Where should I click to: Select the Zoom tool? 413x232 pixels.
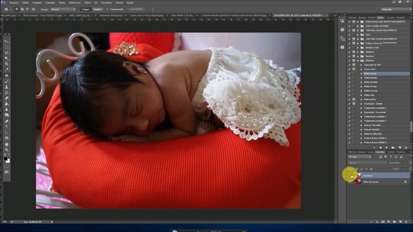tap(6, 150)
